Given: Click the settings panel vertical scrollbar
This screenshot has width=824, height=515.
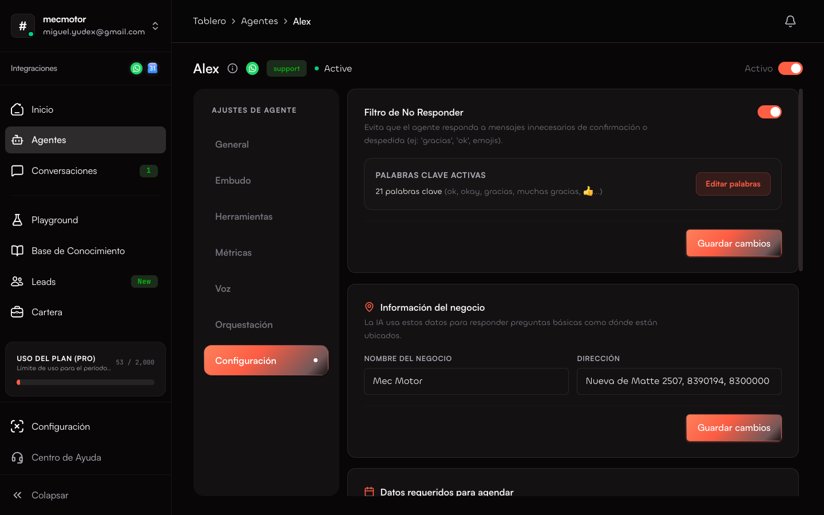Looking at the screenshot, I should (x=801, y=180).
